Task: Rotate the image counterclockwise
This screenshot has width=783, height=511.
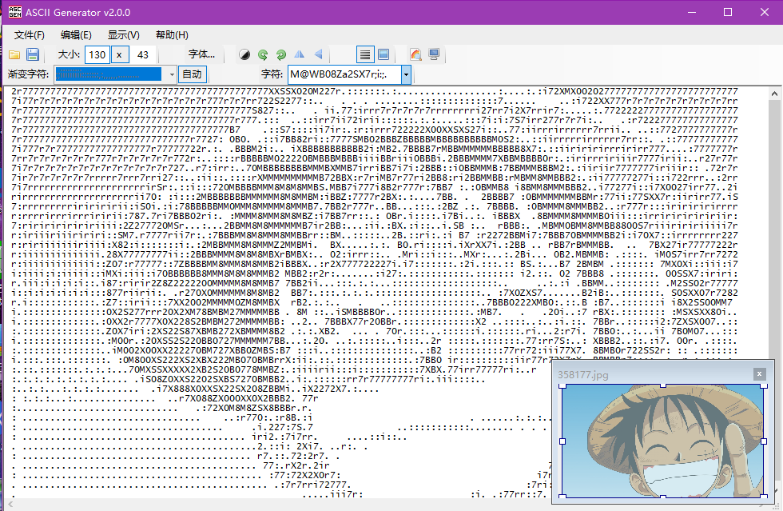Action: (264, 54)
